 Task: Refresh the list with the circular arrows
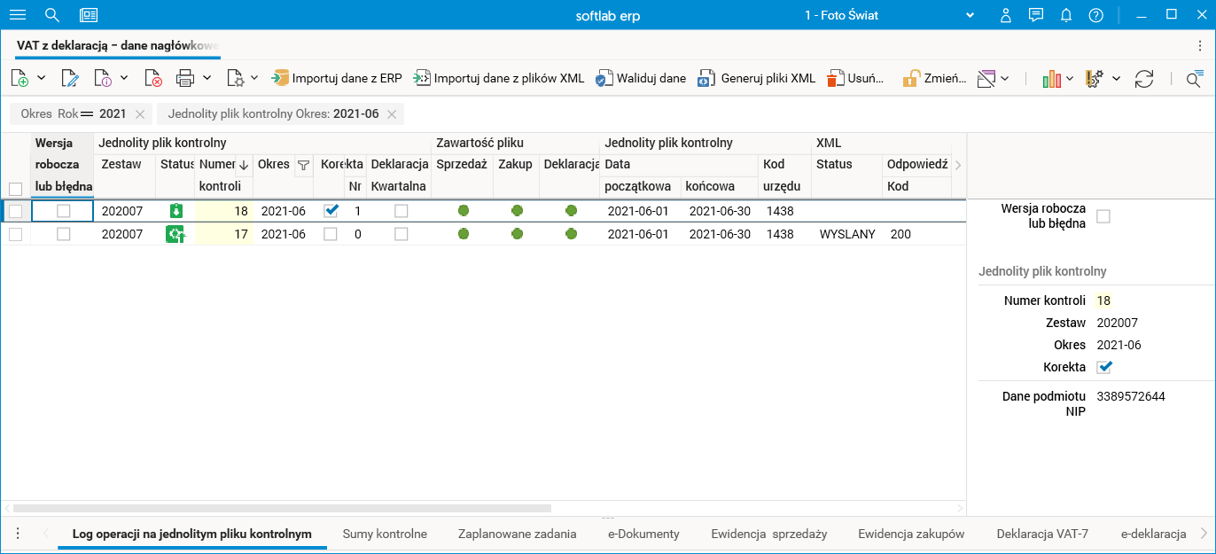tap(1144, 79)
